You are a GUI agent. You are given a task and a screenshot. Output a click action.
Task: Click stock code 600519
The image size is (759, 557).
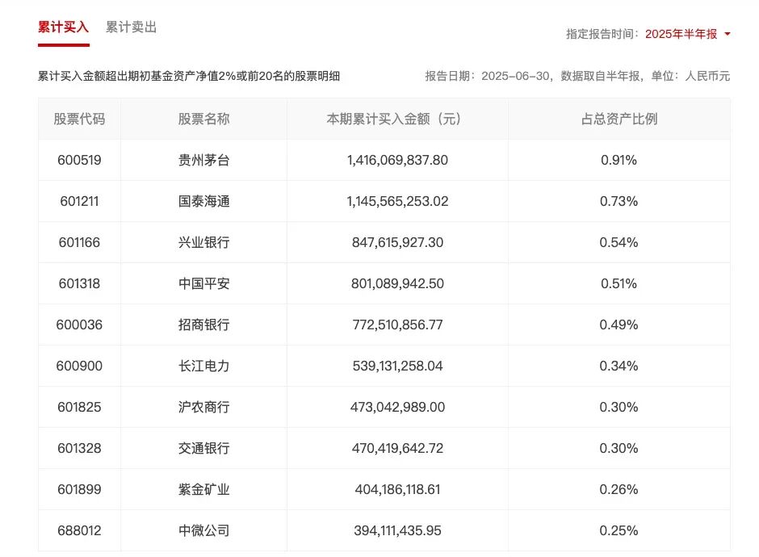(x=79, y=160)
